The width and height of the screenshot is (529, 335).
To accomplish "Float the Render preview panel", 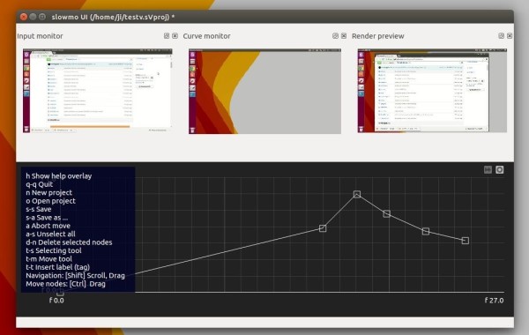I will [501, 36].
